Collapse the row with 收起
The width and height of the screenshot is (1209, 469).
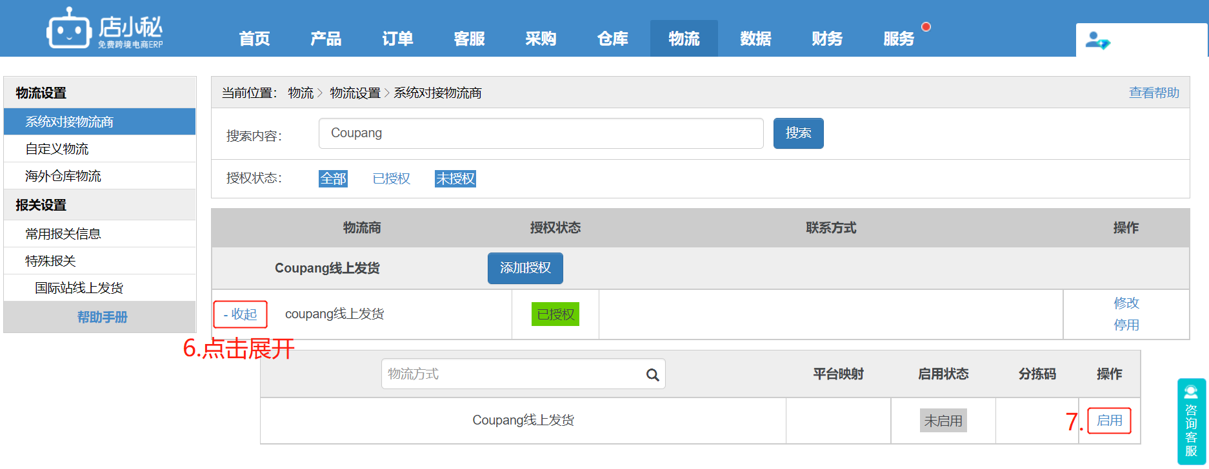tap(240, 314)
